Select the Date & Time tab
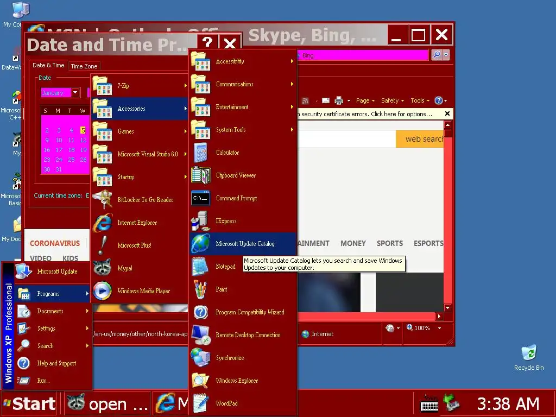 point(48,65)
